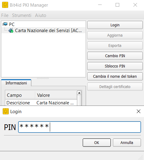
Task: Click inside the PIN input field
Action: tap(79, 127)
